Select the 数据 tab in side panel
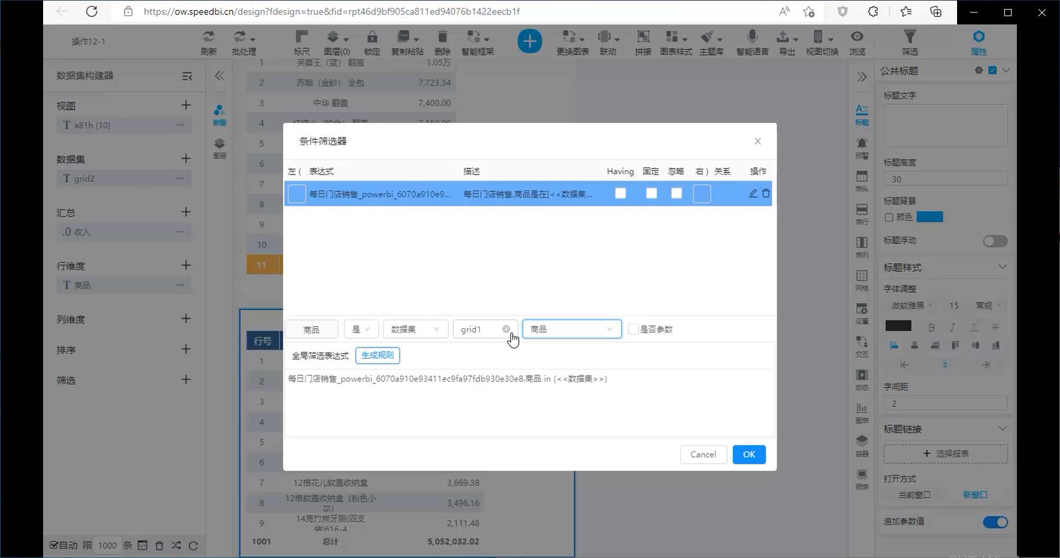 (x=220, y=115)
